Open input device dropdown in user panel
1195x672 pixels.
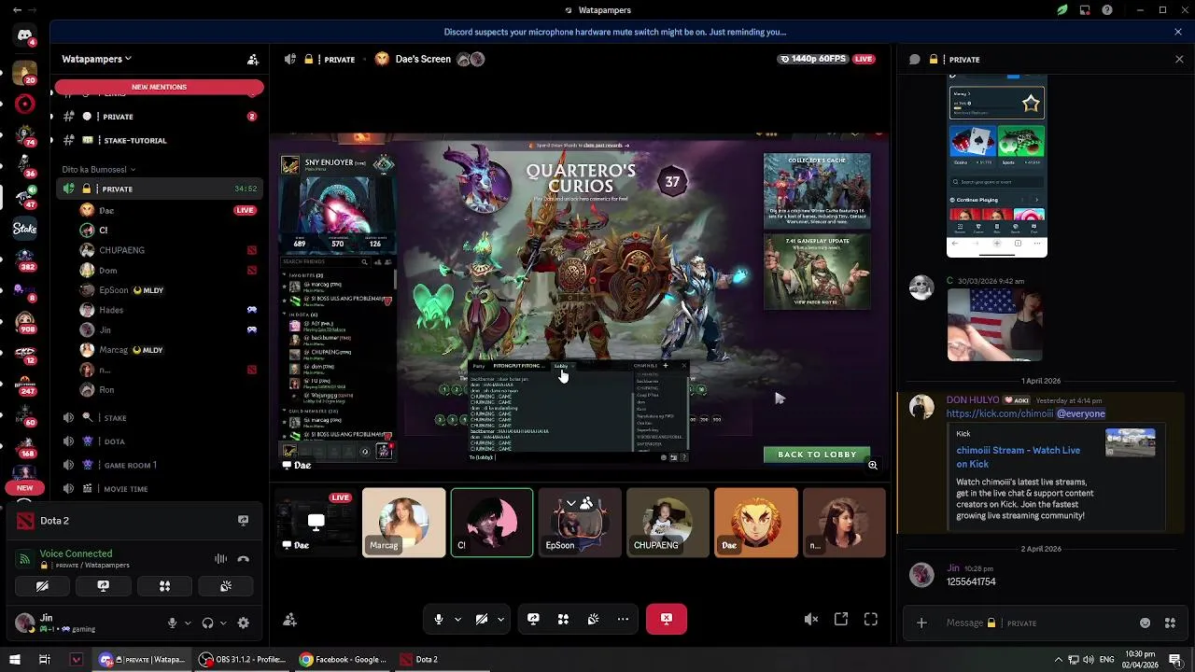pyautogui.click(x=188, y=623)
